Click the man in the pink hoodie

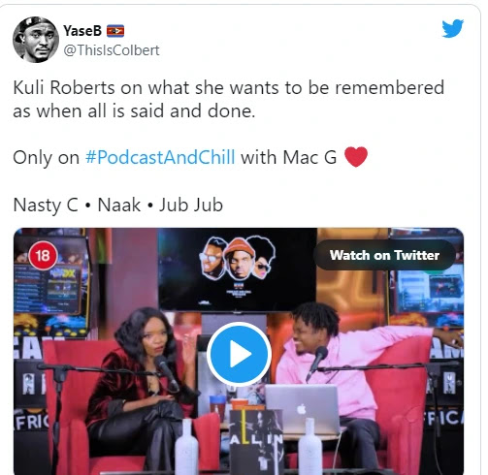click(x=349, y=371)
